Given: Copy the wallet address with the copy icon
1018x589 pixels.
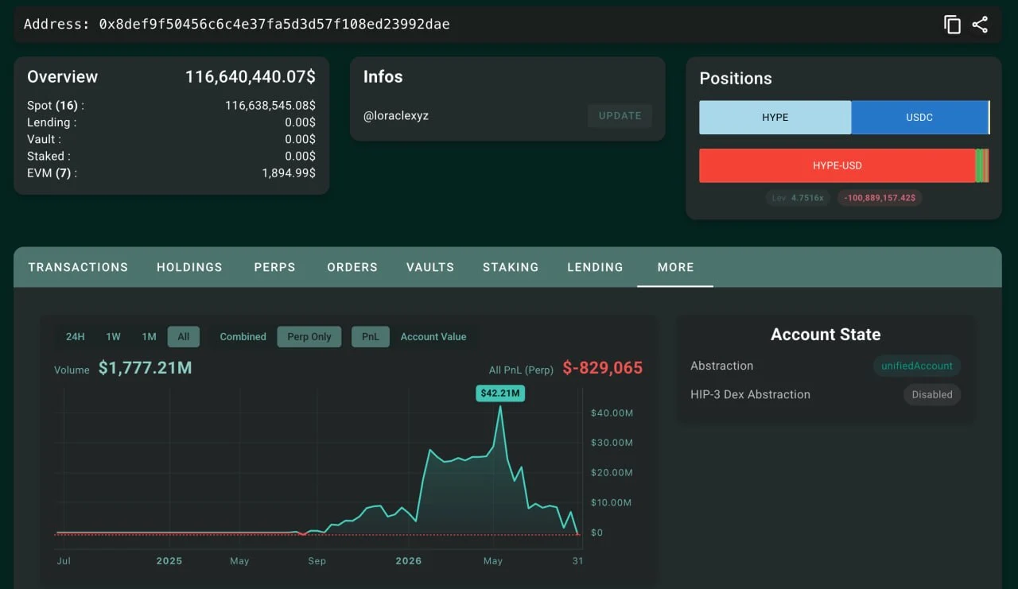Looking at the screenshot, I should (952, 25).
